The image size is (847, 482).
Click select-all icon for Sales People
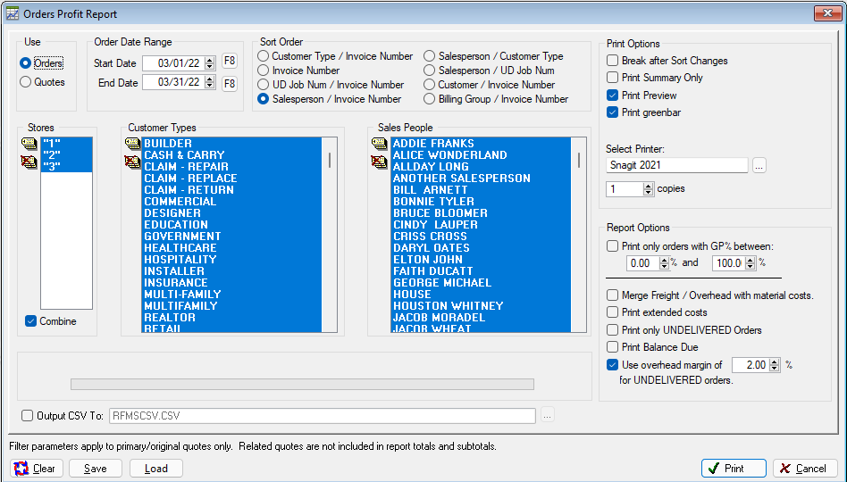coord(380,144)
